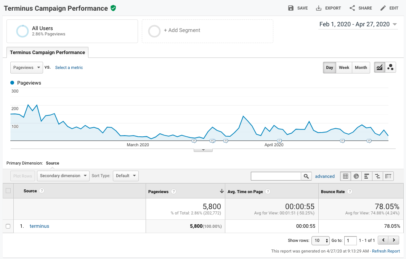Click the table search input field
Image resolution: width=406 pixels, height=259 pixels.
(x=276, y=176)
